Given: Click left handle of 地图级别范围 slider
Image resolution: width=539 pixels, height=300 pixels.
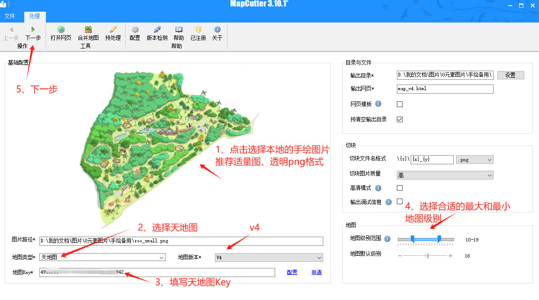Looking at the screenshot, I should pos(412,239).
